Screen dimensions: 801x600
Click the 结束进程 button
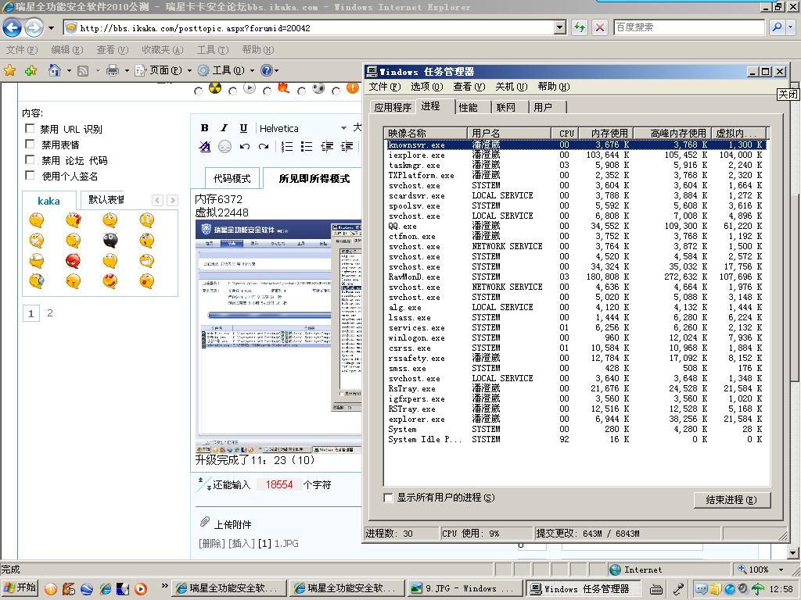tap(731, 500)
